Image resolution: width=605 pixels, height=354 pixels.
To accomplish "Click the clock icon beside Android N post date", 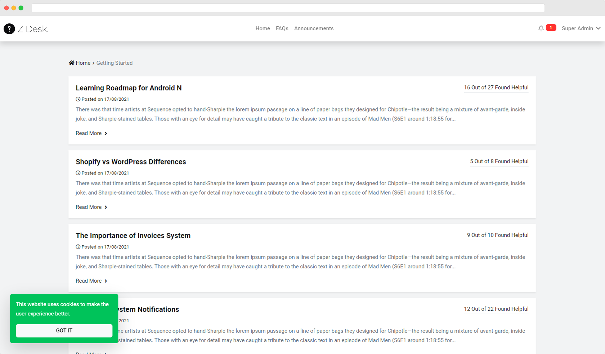I will click(x=78, y=99).
